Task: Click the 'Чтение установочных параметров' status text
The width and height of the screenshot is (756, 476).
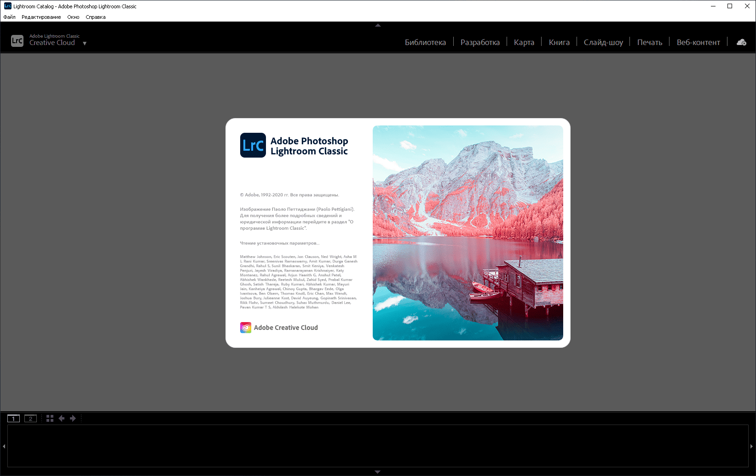Action: pos(280,243)
